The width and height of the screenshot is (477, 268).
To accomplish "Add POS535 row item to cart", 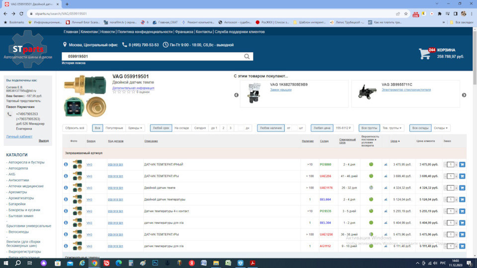I will pos(462,211).
